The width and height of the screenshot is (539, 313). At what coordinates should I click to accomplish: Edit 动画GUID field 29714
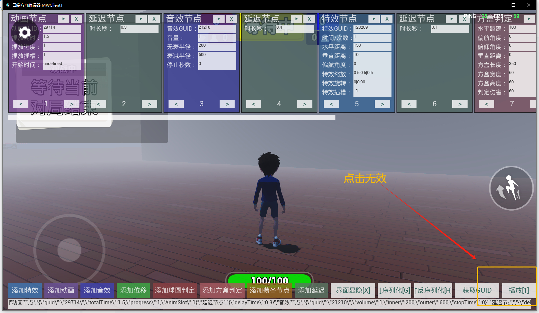62,29
